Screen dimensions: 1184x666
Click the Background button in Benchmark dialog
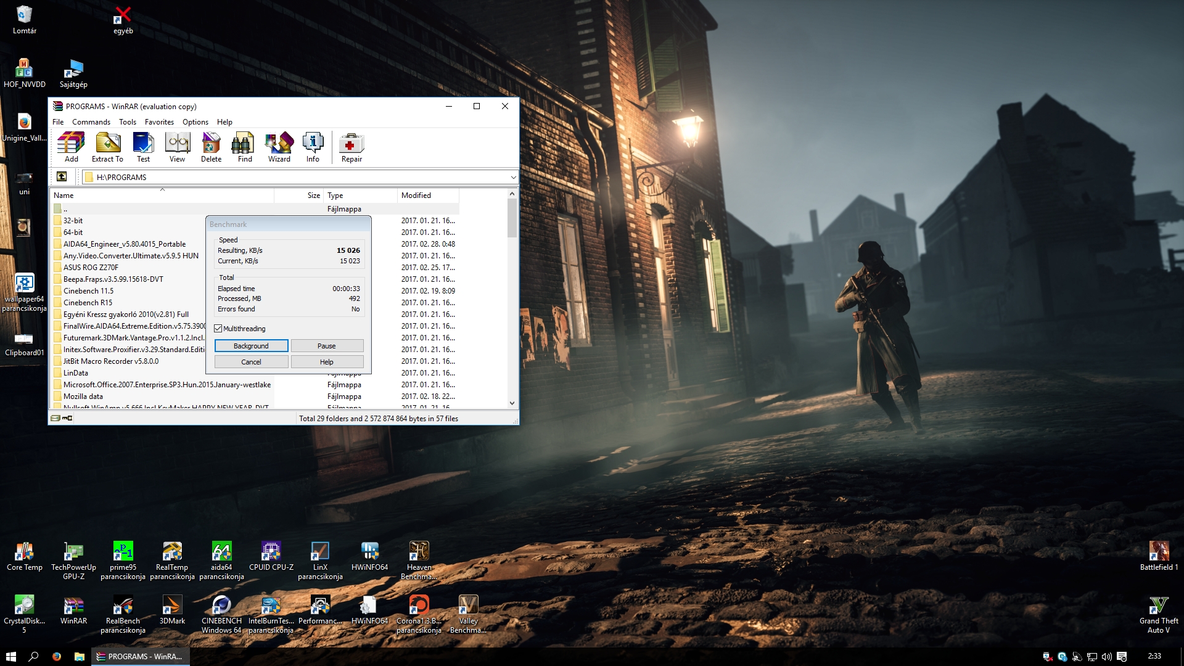[x=251, y=346]
